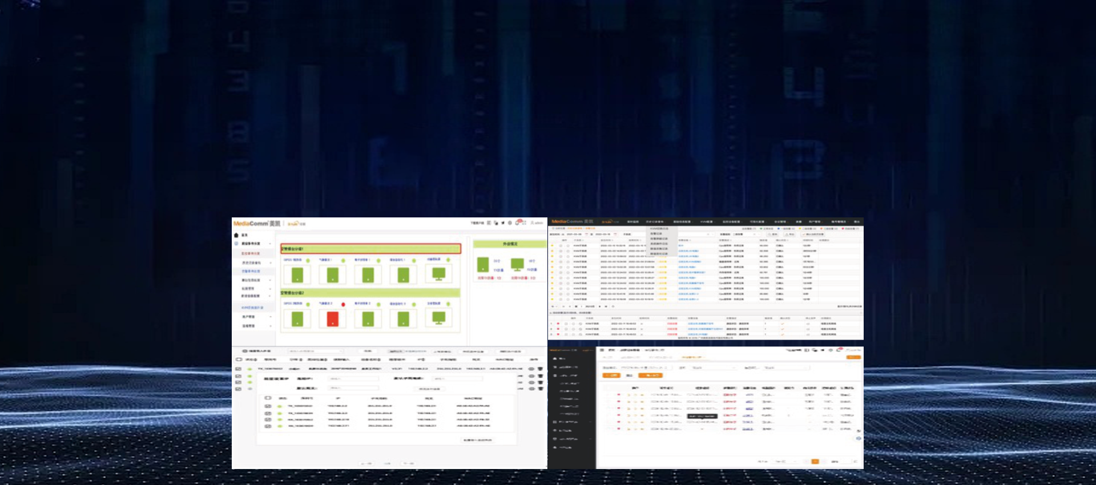Open the middle filter dropdown in the dark-sidebar window

[x=713, y=367]
